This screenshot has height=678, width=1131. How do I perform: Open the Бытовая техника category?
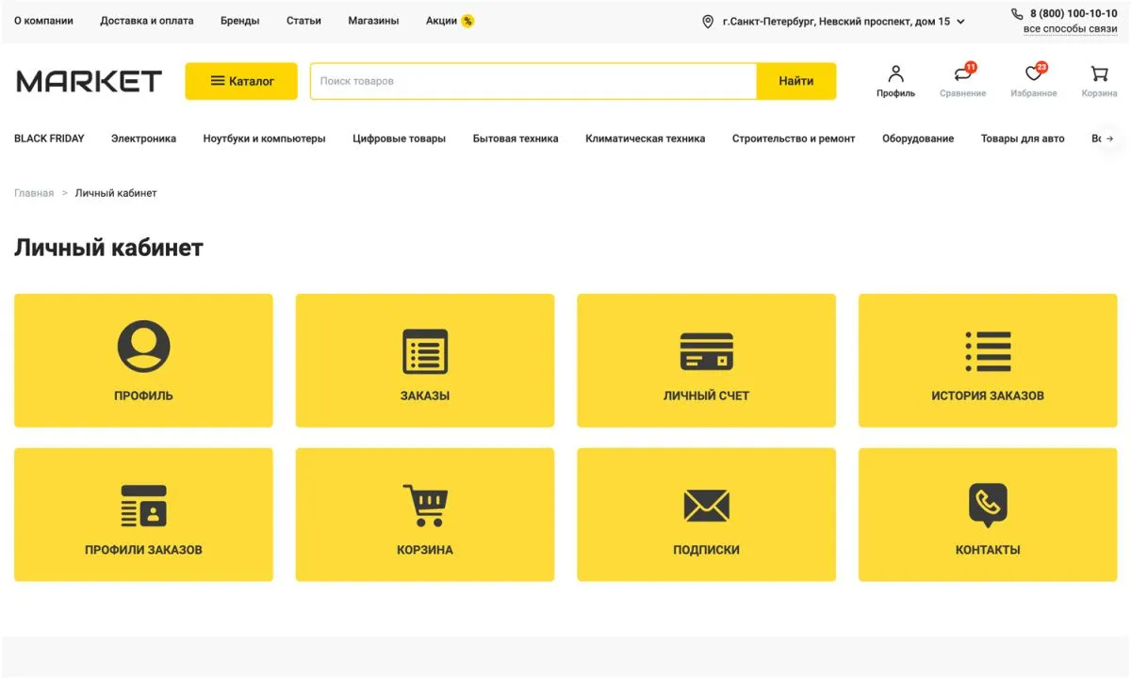coord(515,138)
